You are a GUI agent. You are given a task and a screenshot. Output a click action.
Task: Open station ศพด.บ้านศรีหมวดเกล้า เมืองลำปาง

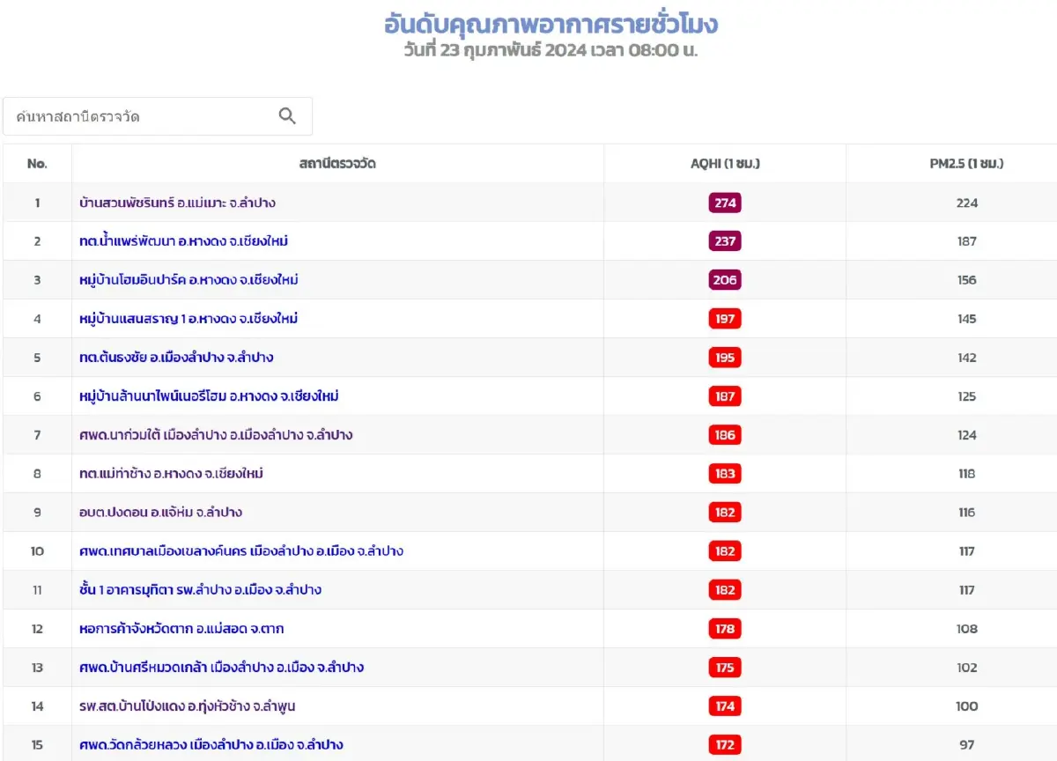[x=221, y=668]
